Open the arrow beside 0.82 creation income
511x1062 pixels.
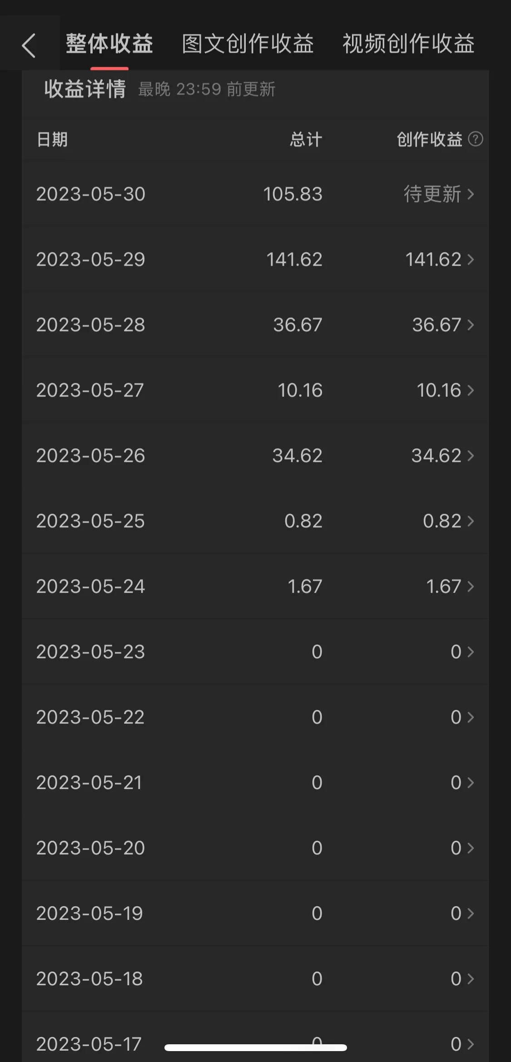[x=471, y=521]
